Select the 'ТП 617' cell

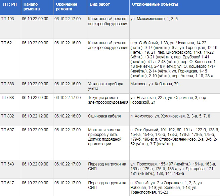(7, 183)
